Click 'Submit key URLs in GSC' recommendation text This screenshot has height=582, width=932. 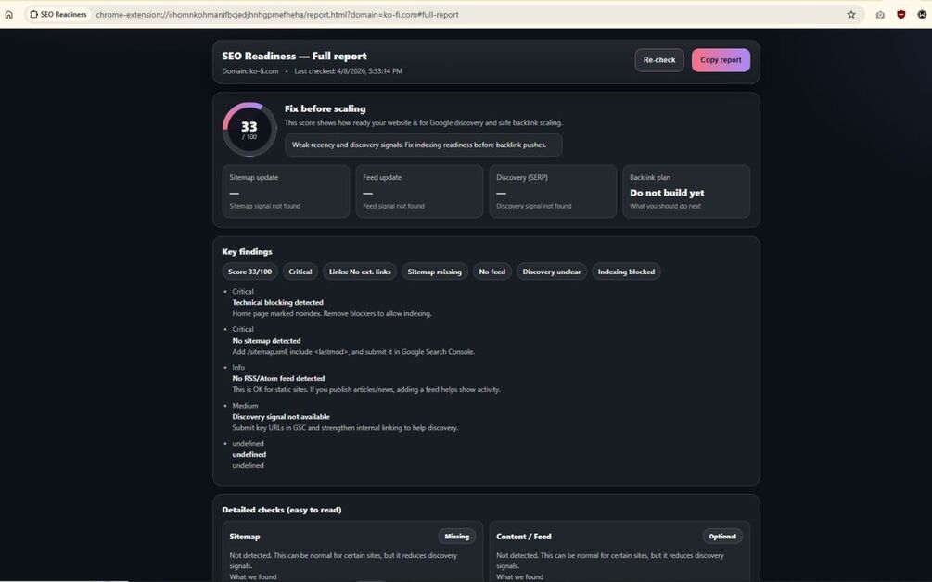click(345, 427)
